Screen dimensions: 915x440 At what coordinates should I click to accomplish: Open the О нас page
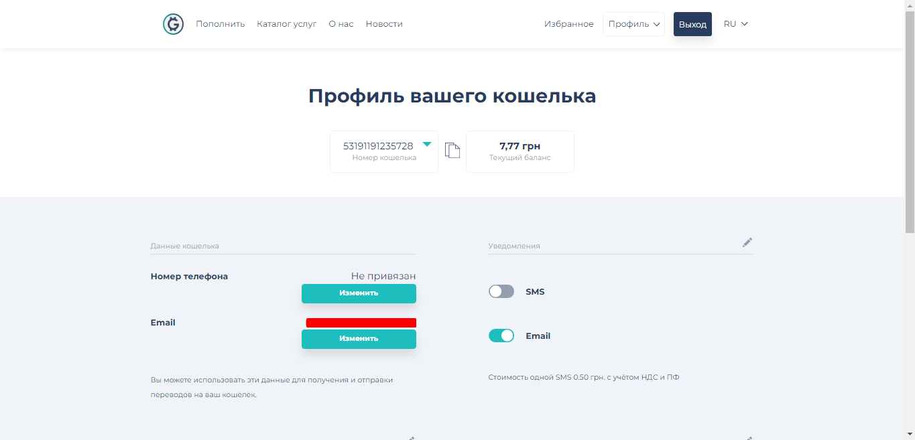pos(341,24)
